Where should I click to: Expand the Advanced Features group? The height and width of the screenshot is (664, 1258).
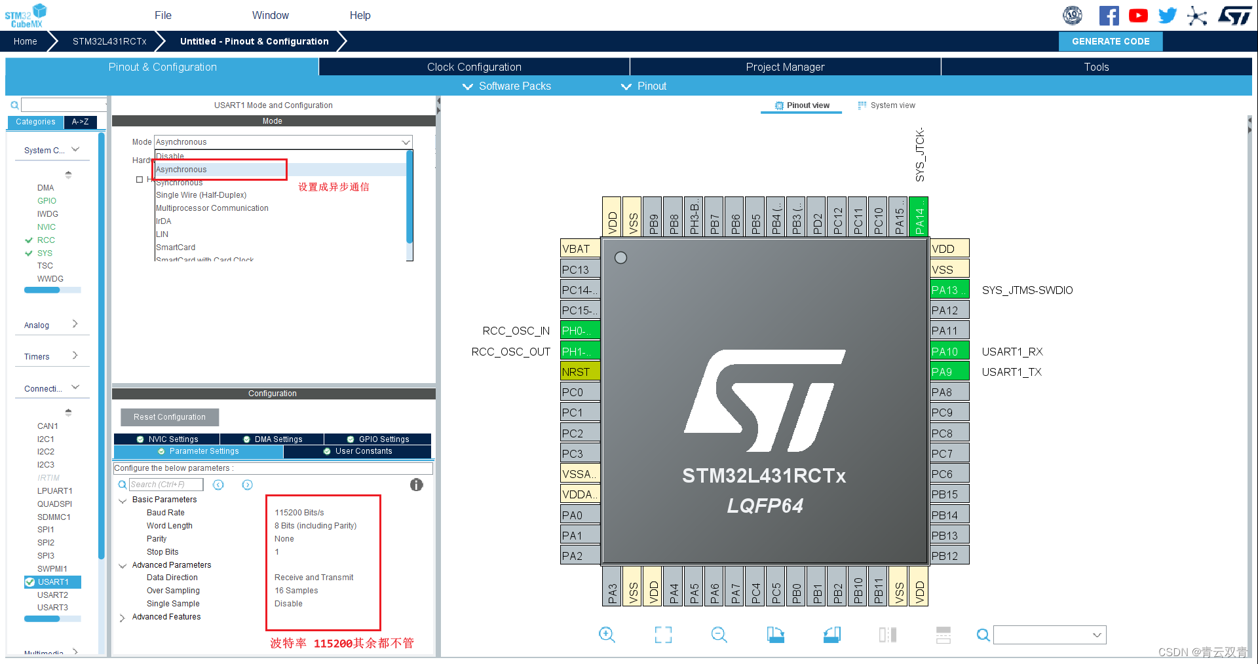123,618
